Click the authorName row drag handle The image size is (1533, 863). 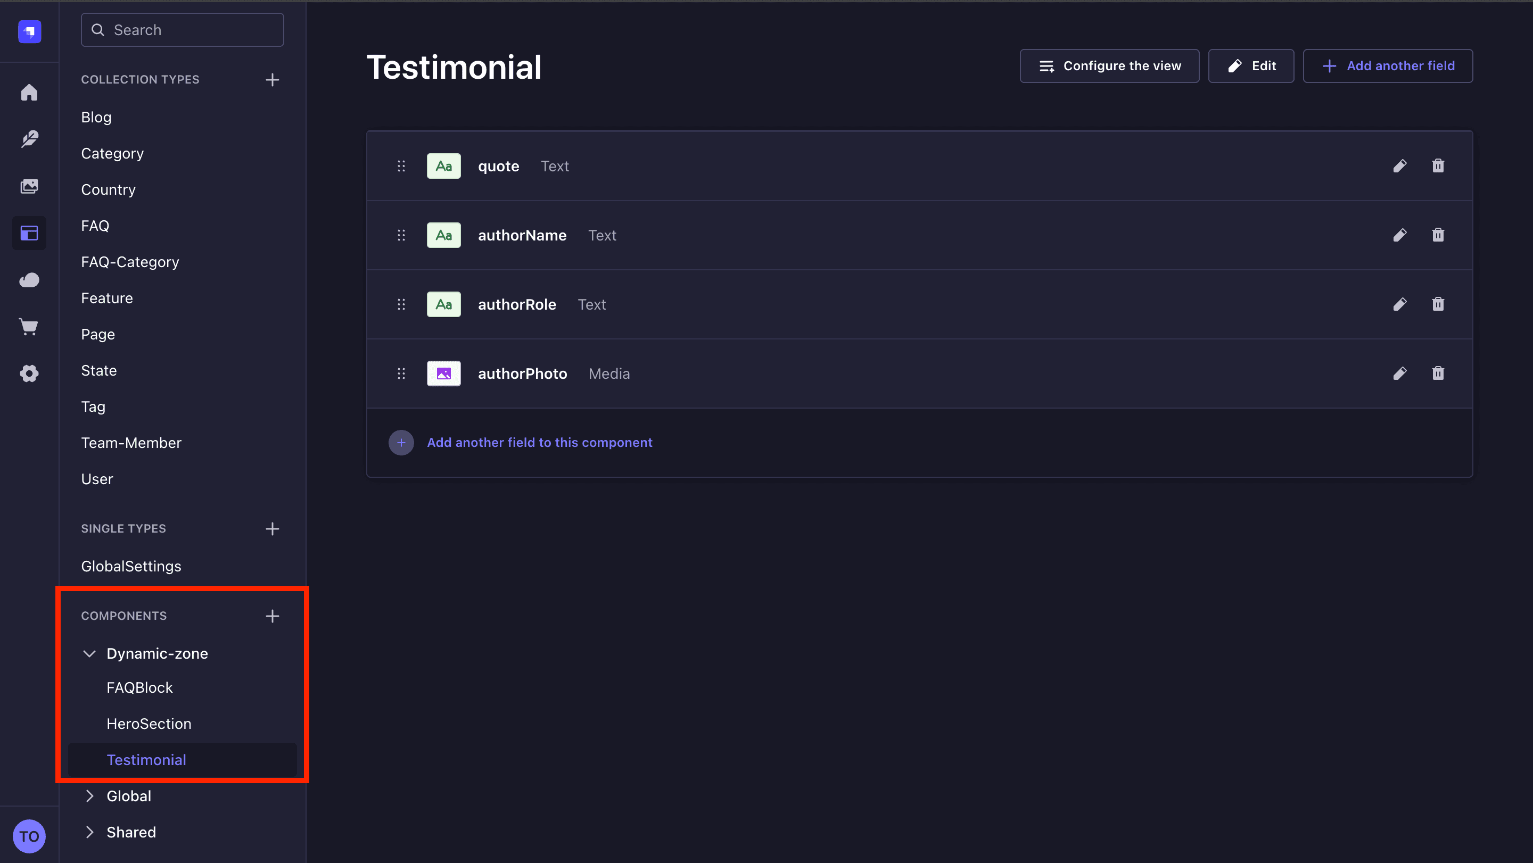[401, 235]
